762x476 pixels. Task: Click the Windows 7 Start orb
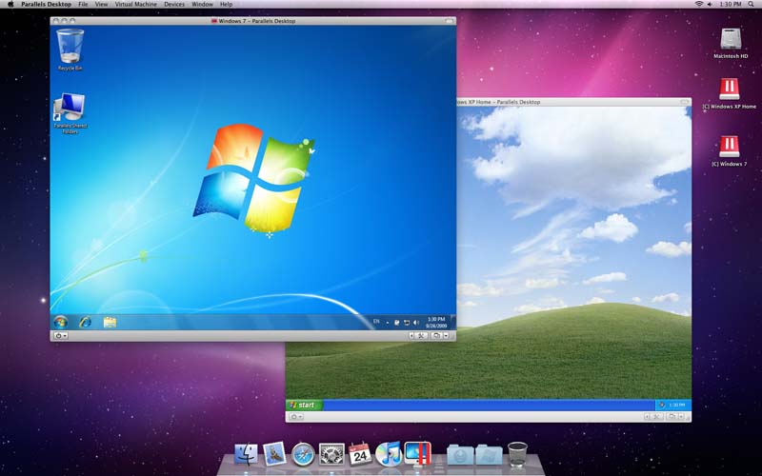coord(61,322)
